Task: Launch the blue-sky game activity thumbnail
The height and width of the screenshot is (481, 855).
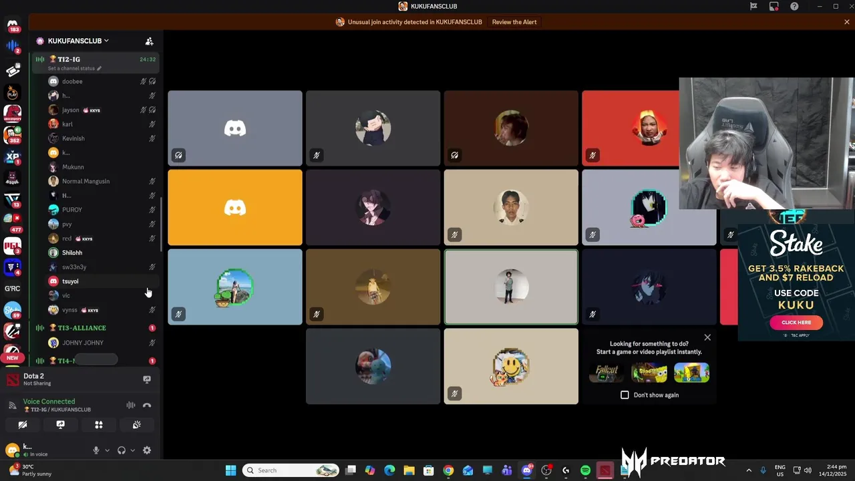Action: pos(691,373)
